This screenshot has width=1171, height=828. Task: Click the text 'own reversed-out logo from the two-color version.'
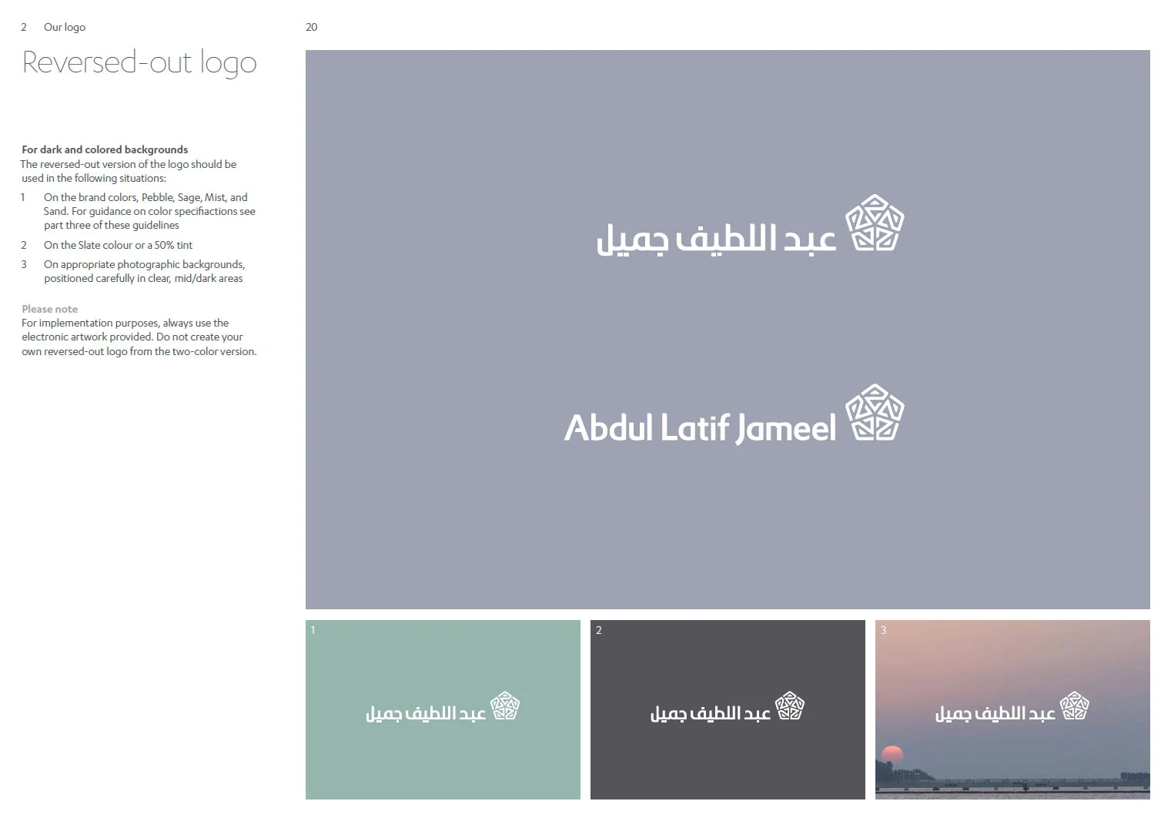click(x=139, y=351)
